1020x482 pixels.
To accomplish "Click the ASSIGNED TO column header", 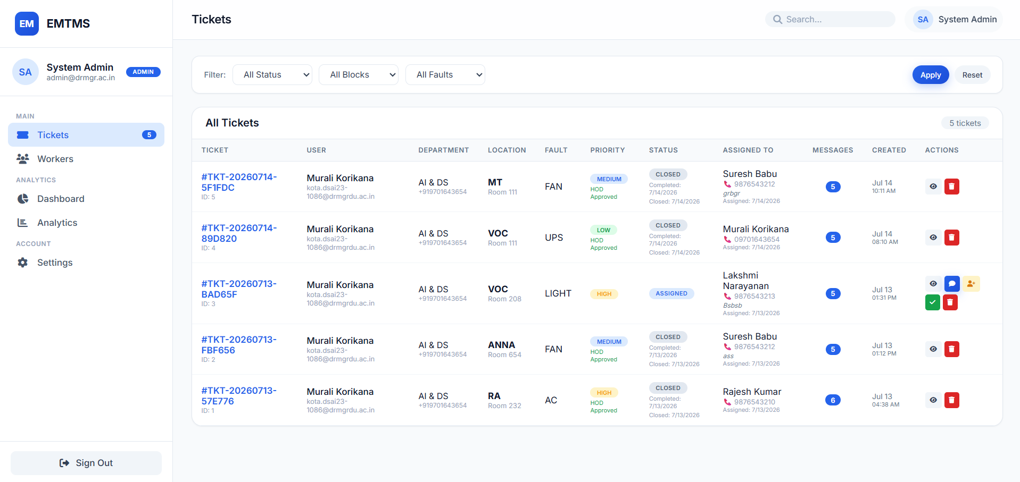I will 748,150.
